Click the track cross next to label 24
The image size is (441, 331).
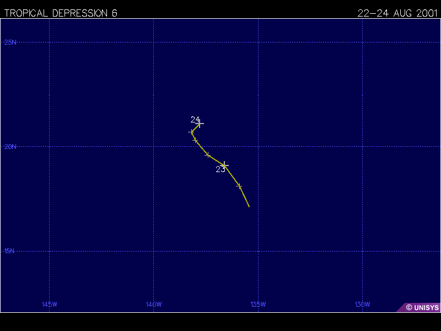click(x=200, y=124)
